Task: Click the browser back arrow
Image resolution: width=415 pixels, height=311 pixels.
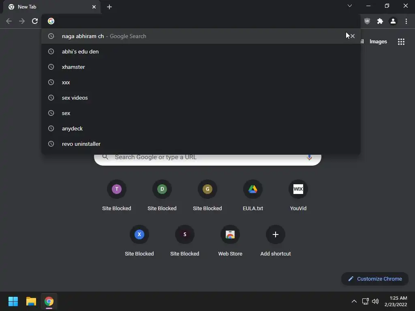Action: point(9,21)
